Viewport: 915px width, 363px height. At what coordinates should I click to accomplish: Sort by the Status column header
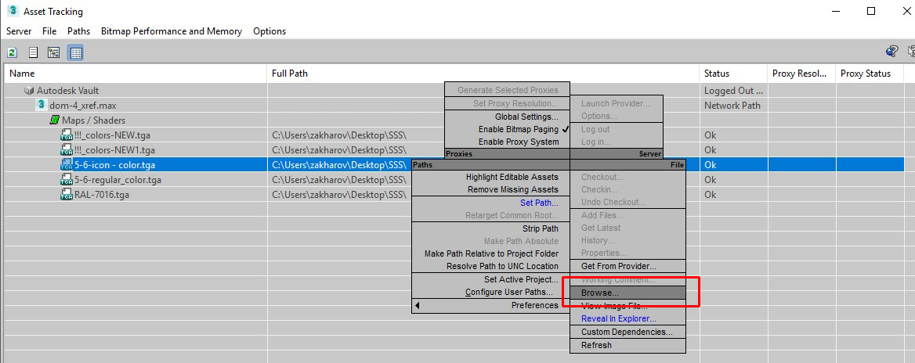coord(733,74)
